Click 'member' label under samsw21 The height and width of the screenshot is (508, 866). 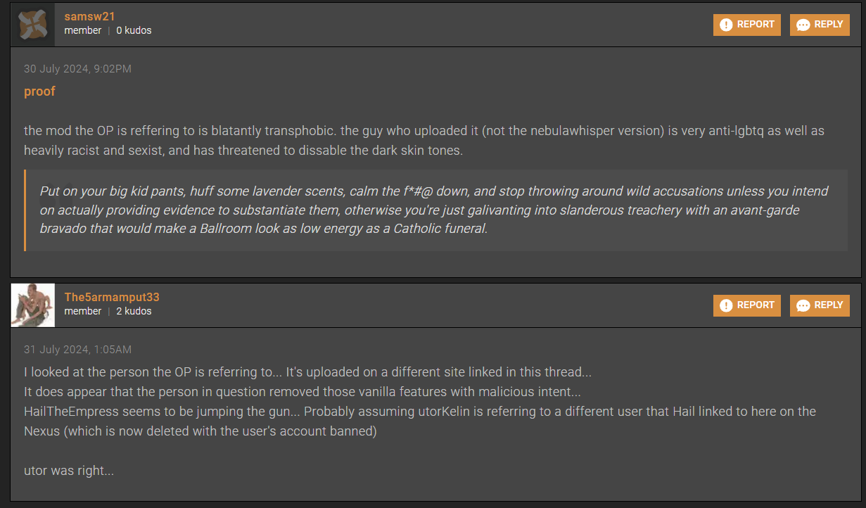[x=83, y=30]
